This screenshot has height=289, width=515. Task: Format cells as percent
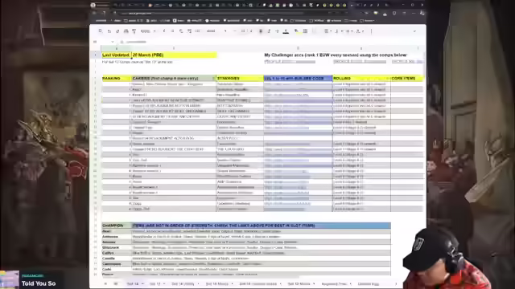pos(172,31)
